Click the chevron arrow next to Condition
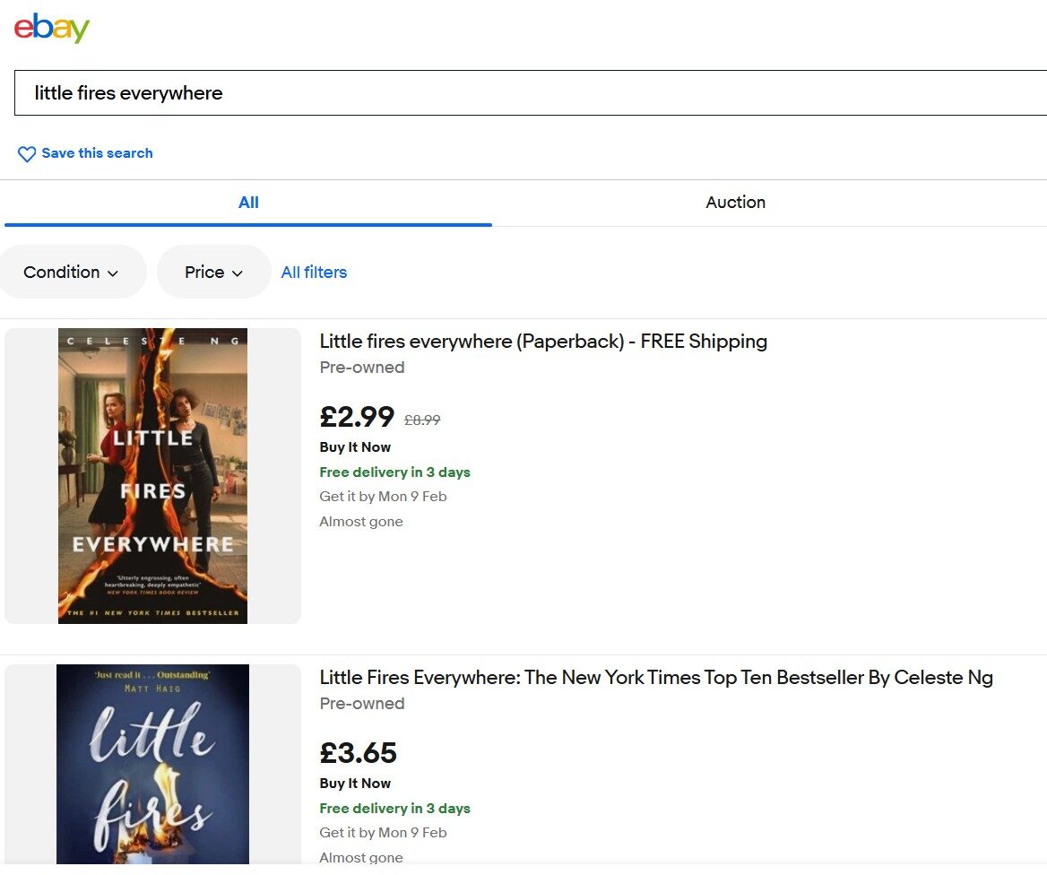Screen dimensions: 1047x875 [x=112, y=273]
